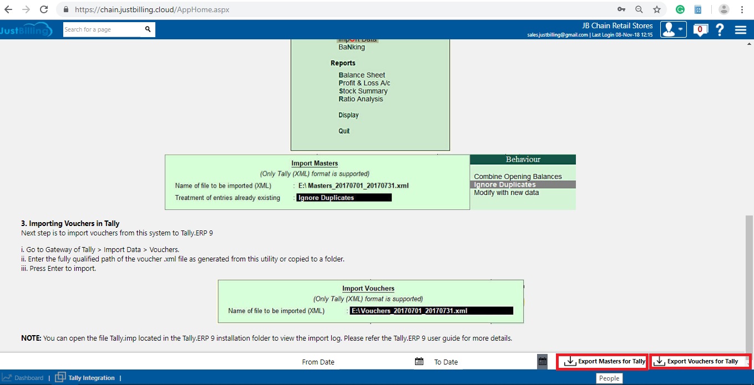Click Export Vouchers for Tally
Image resolution: width=754 pixels, height=385 pixels.
(x=700, y=362)
